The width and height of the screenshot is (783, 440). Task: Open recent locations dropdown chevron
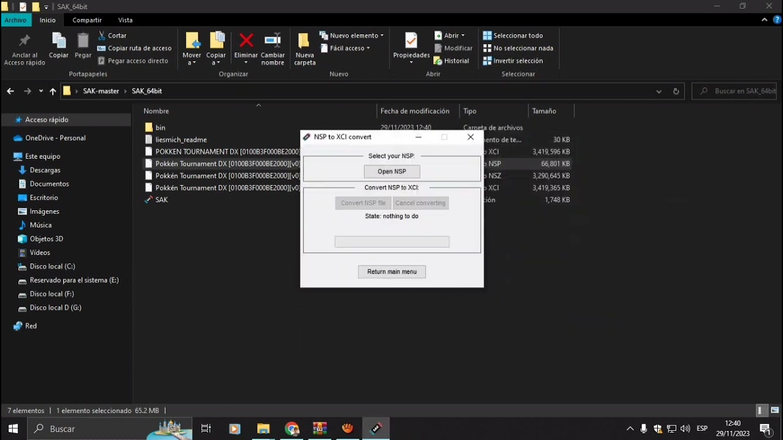(x=41, y=91)
